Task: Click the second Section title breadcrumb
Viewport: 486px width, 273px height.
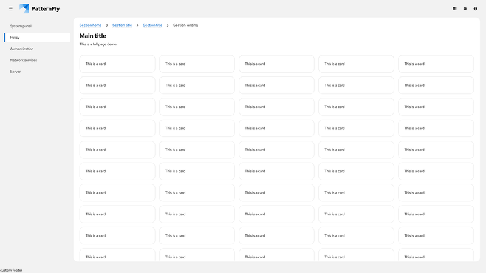Action: point(152,25)
